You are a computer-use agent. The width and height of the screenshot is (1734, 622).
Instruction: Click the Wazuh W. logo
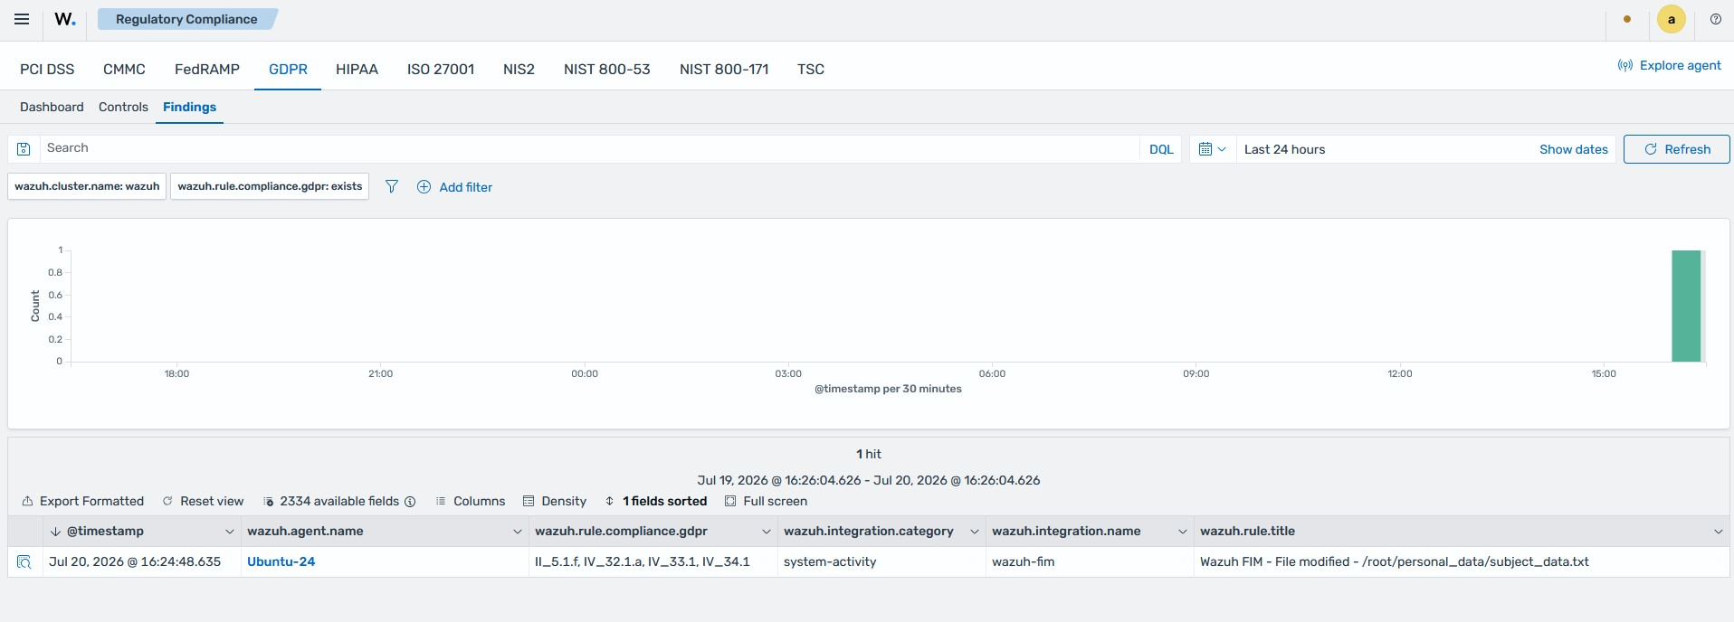tap(65, 19)
